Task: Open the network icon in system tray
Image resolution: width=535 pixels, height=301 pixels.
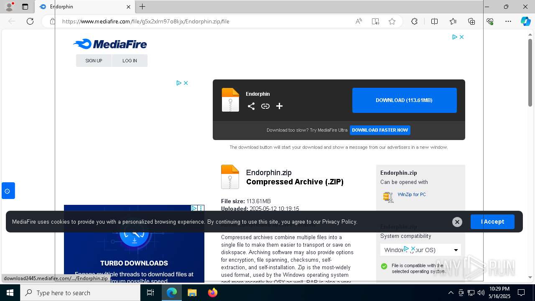Action: pyautogui.click(x=471, y=293)
